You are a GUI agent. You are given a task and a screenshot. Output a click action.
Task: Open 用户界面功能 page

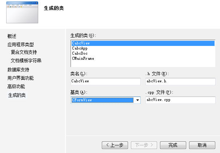tap(21, 78)
